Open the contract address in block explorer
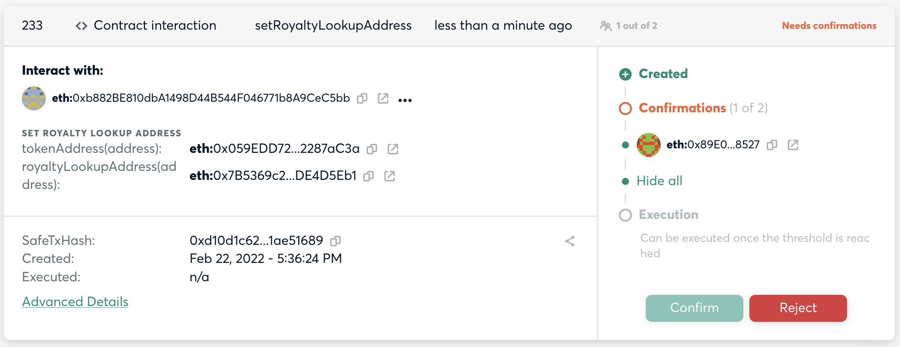The image size is (900, 347). pos(383,98)
